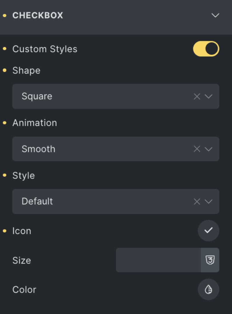The width and height of the screenshot is (232, 314).
Task: Open the Color picker droplet icon
Action: [x=208, y=289]
